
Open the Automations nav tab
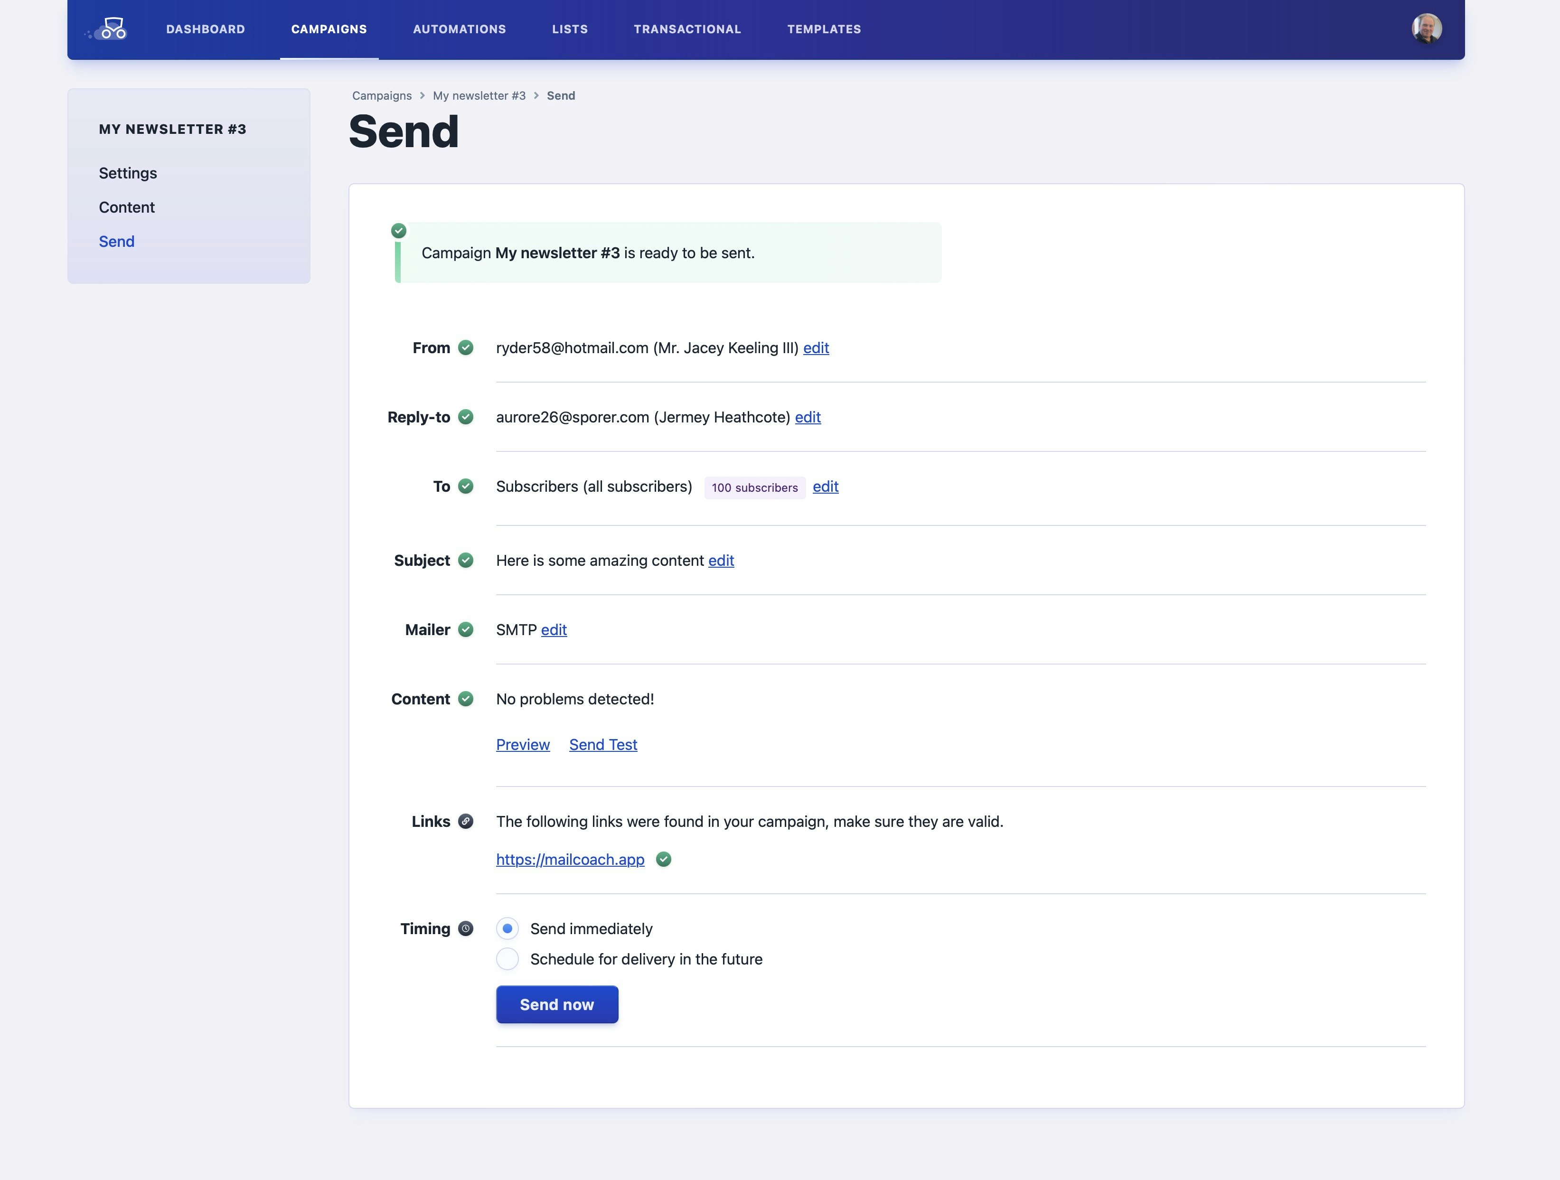coord(459,29)
